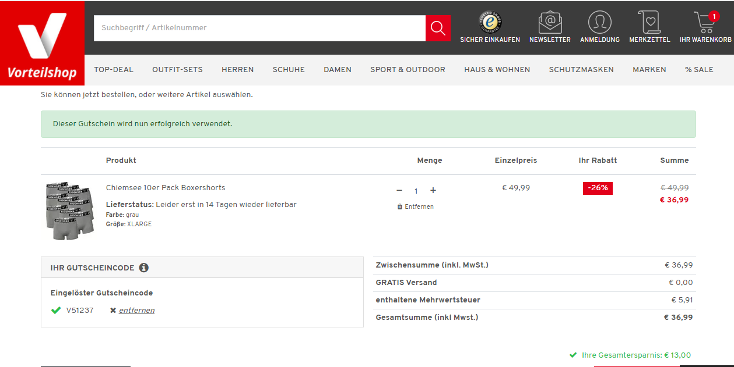
Task: Decrease quantity with the minus button
Action: tap(399, 190)
